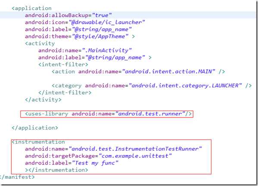Viewport: 258px width, 186px height.
Task: Click the closing </activity> tag
Action: [43, 99]
